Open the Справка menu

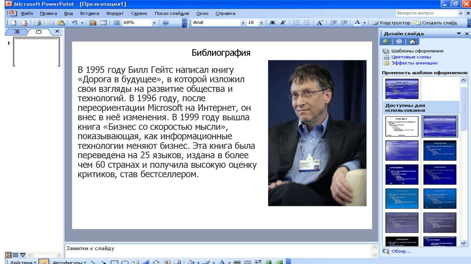point(225,13)
